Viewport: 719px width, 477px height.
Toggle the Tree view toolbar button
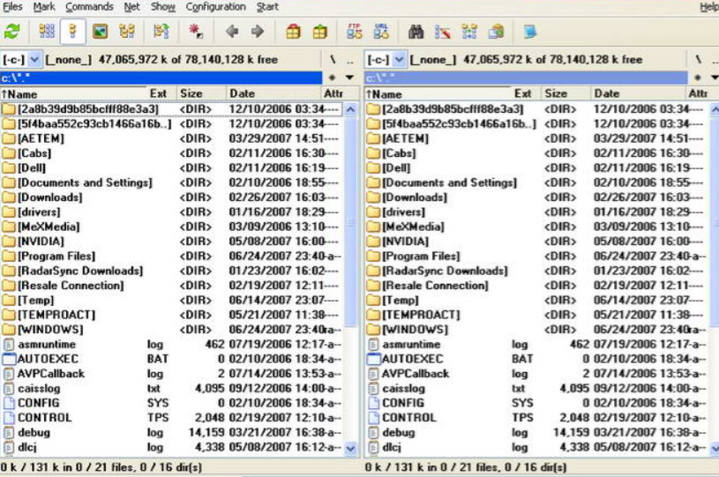coord(126,32)
